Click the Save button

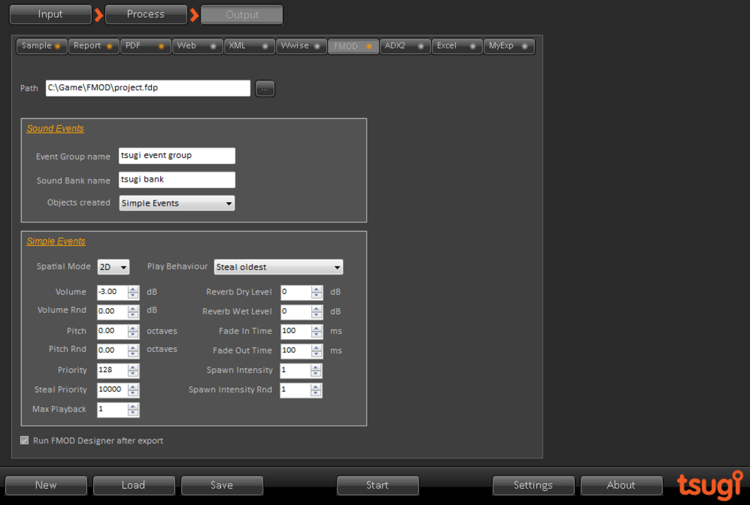coord(222,485)
